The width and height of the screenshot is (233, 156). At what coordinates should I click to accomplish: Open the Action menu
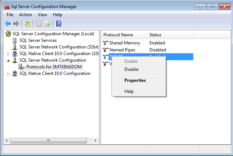pyautogui.click(x=25, y=15)
